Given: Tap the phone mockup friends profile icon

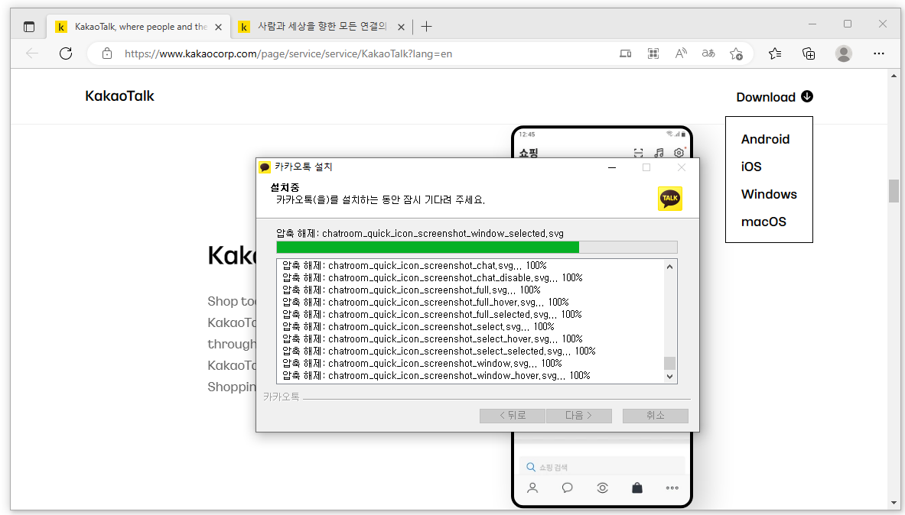Looking at the screenshot, I should 532,488.
